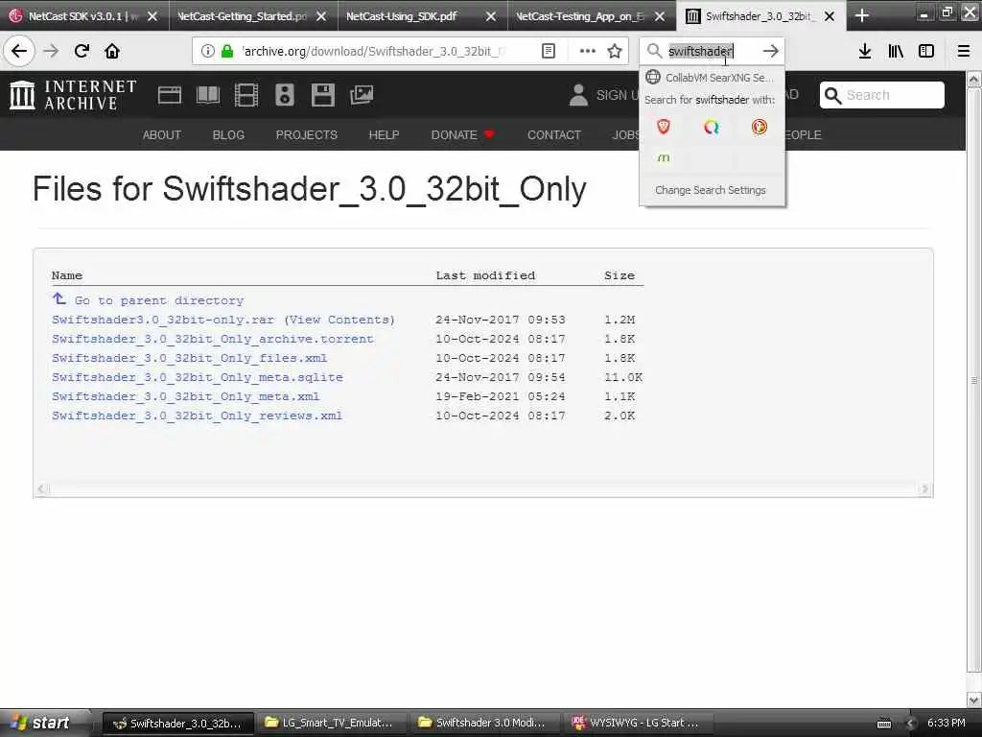
Task: Open a new tab with plus button
Action: click(862, 15)
